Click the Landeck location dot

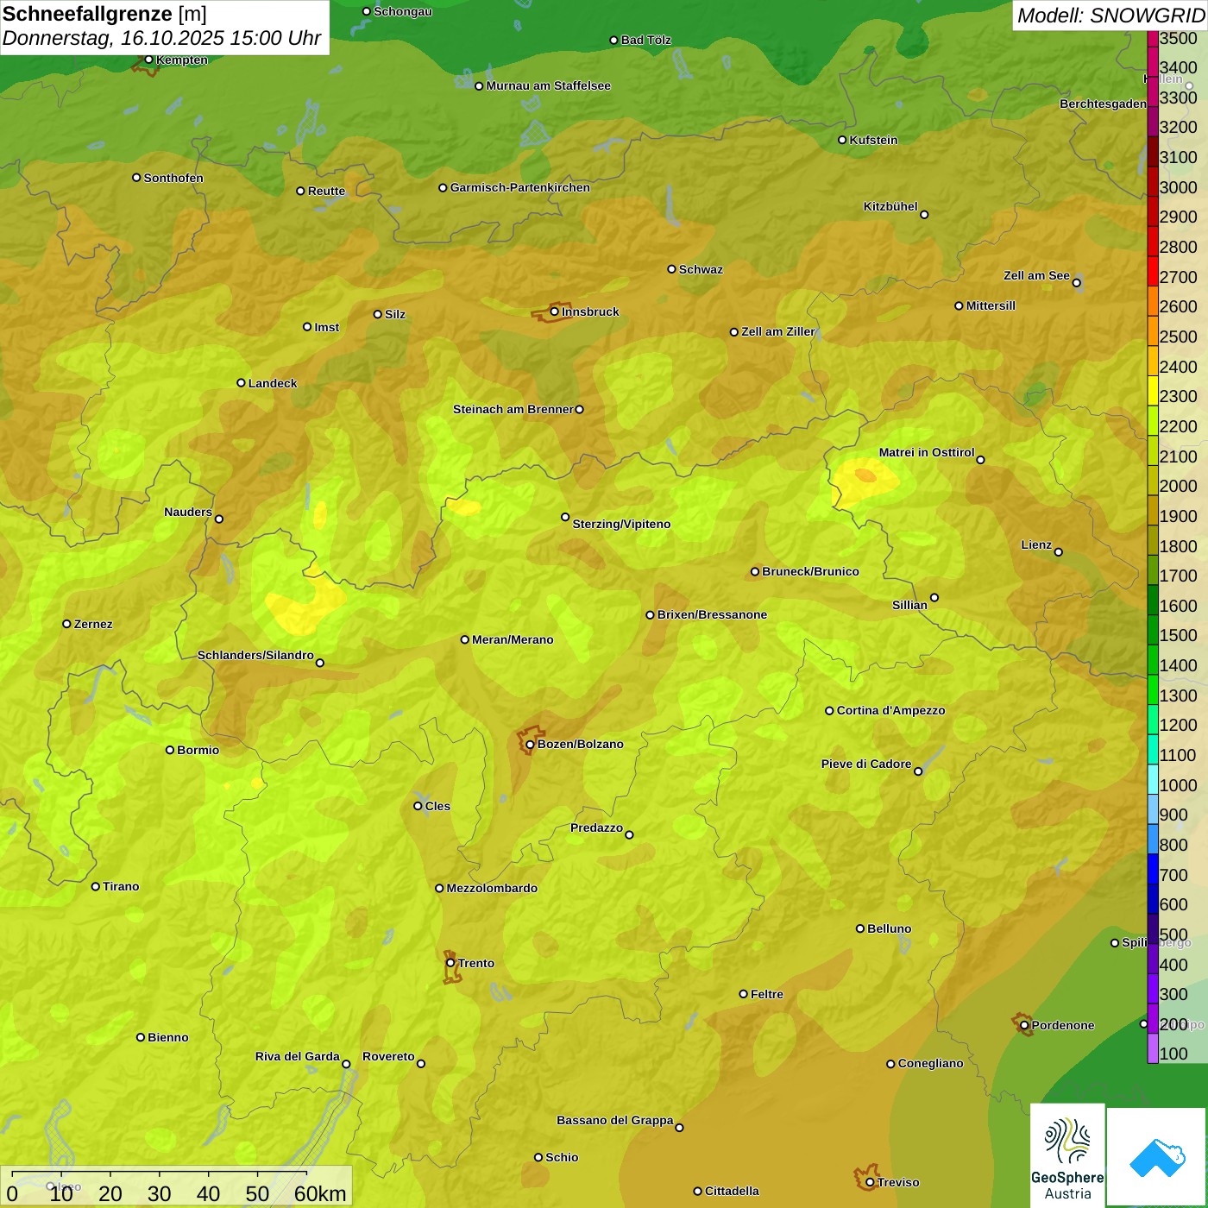[x=242, y=383]
